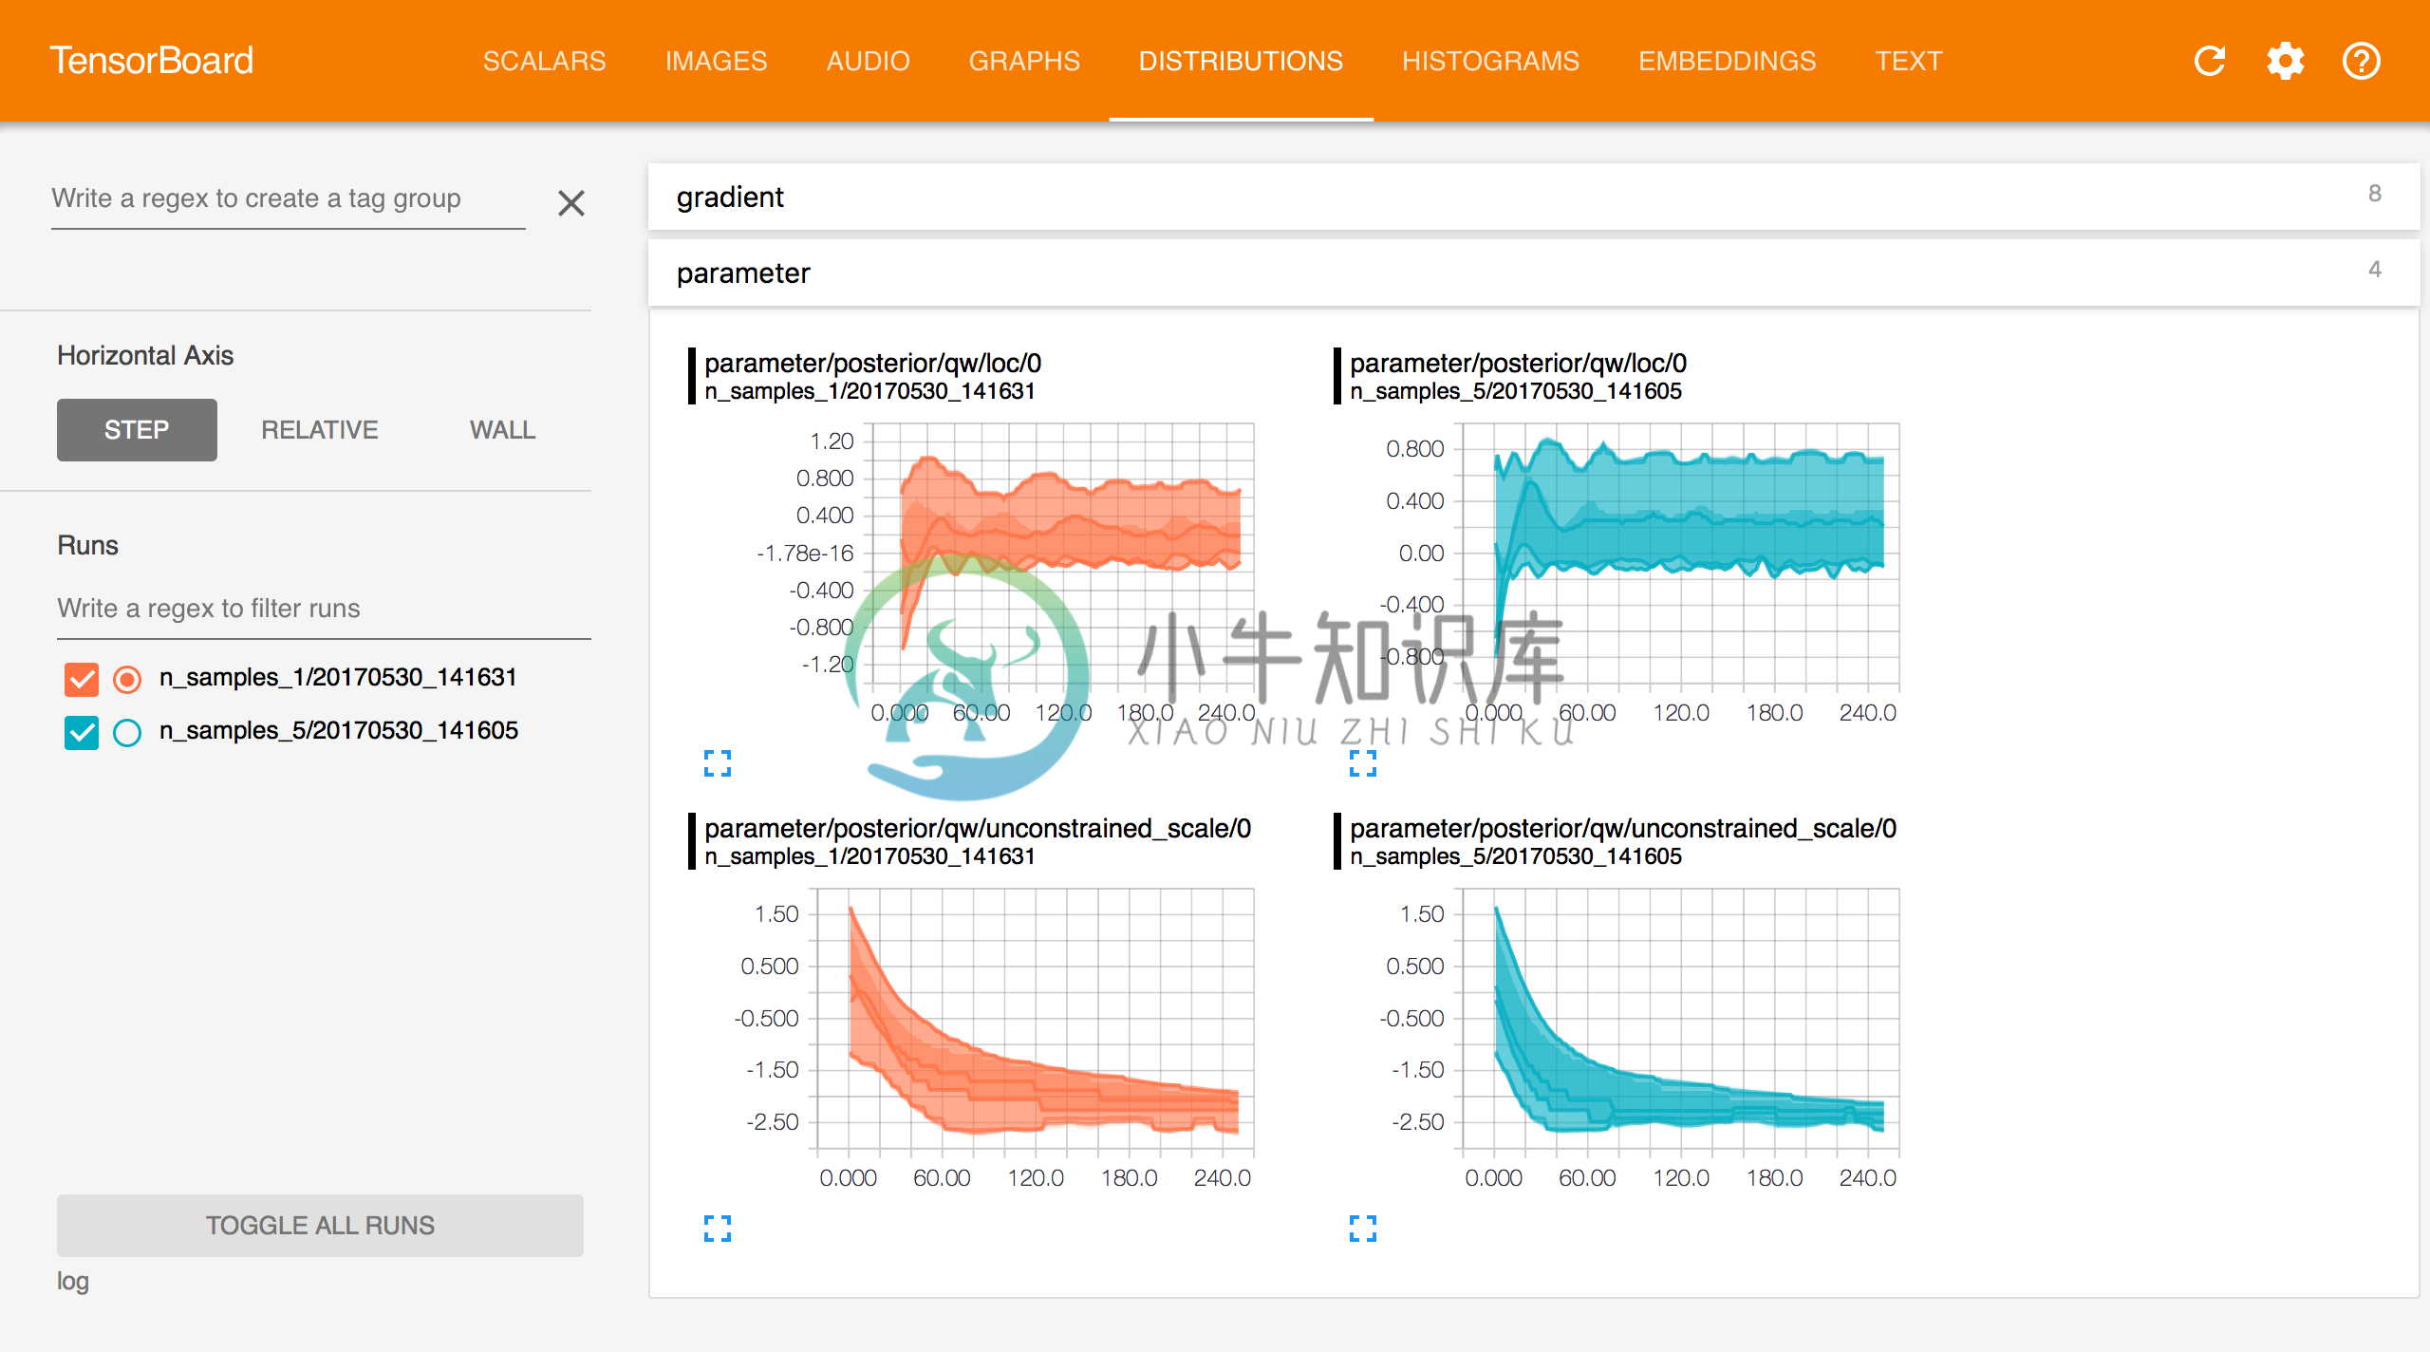This screenshot has height=1352, width=2430.
Task: Expand the n_samples_5 unconstrained_scale chart to fullscreen
Action: (x=1363, y=1229)
